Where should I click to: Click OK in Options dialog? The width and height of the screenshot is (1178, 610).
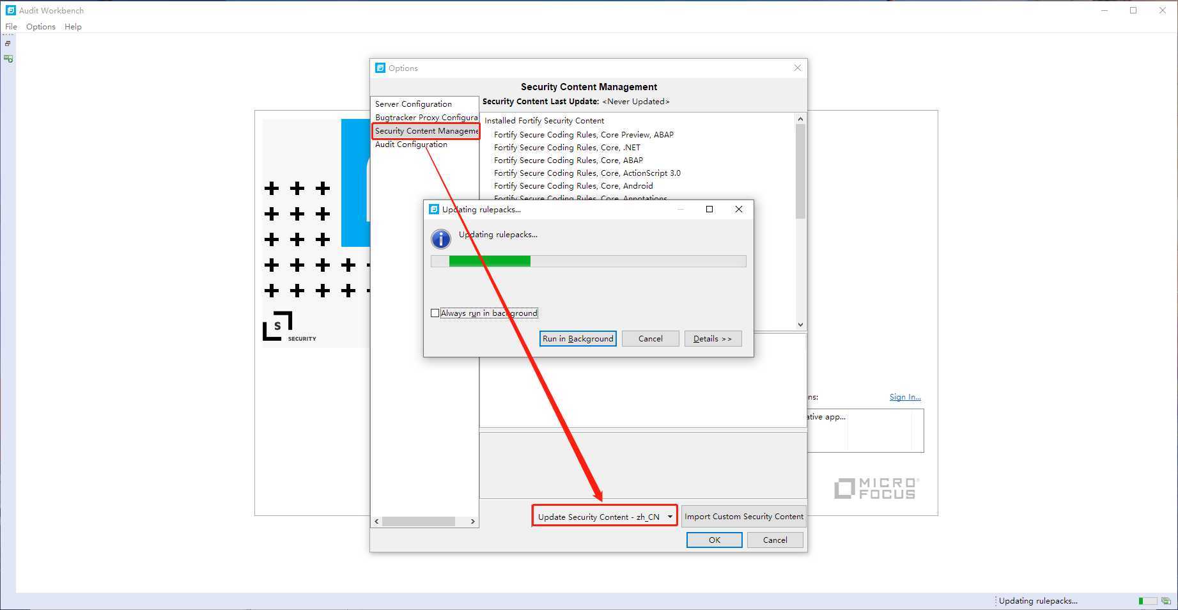(714, 540)
